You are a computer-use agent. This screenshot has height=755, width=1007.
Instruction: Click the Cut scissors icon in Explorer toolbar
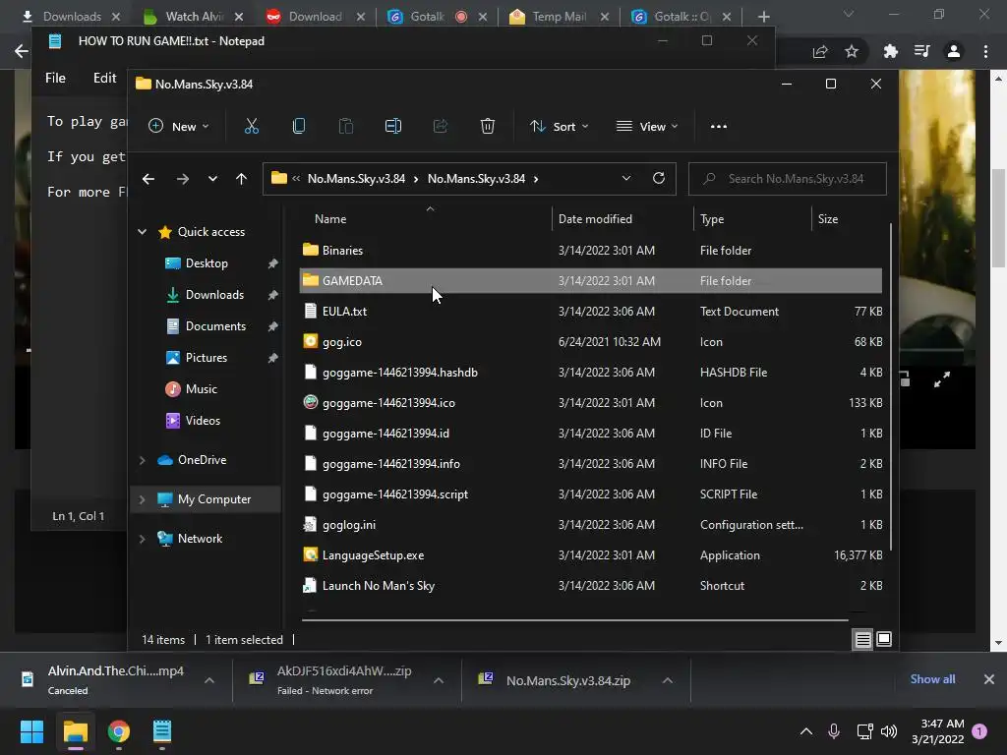[x=251, y=127]
